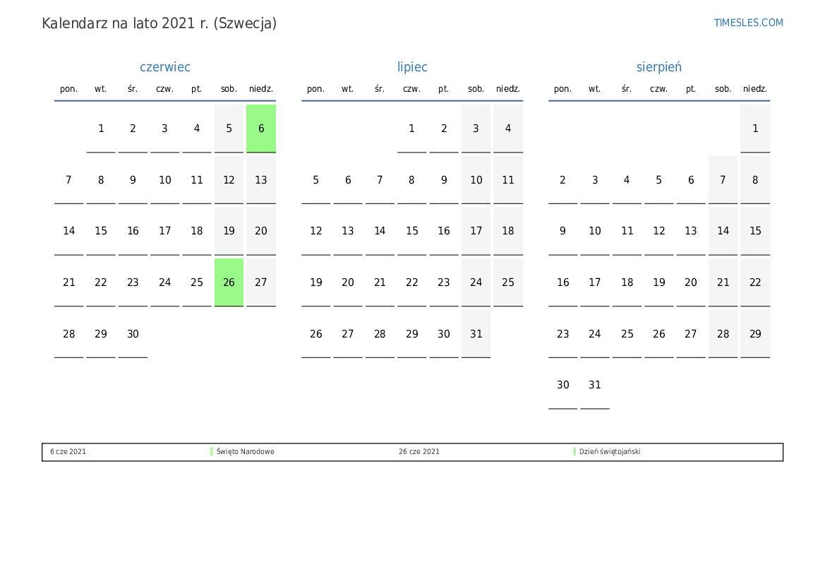The image size is (825, 584).
Task: Click the green marker beside Święto Narodowe
Action: (212, 451)
